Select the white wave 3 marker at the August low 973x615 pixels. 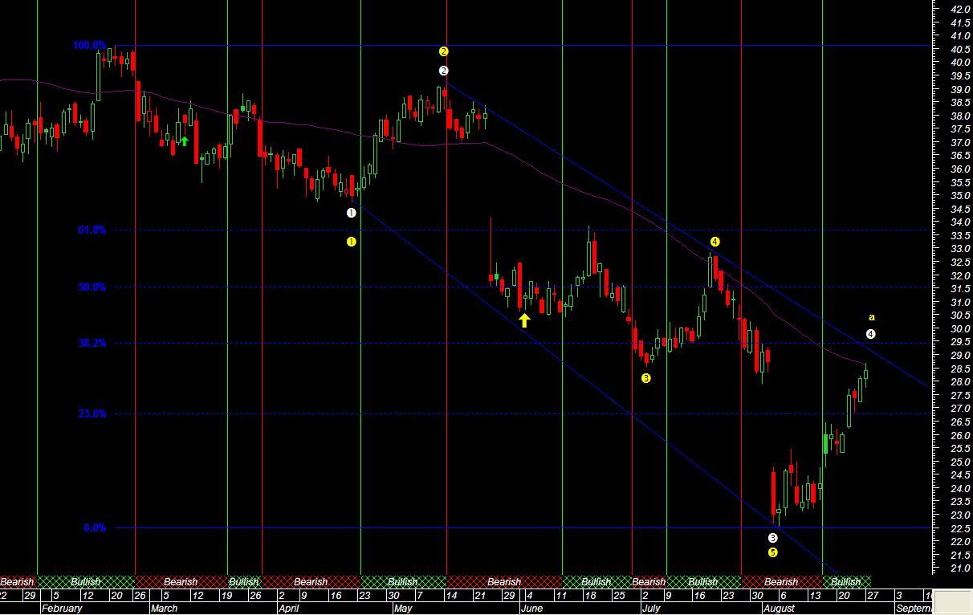(772, 538)
